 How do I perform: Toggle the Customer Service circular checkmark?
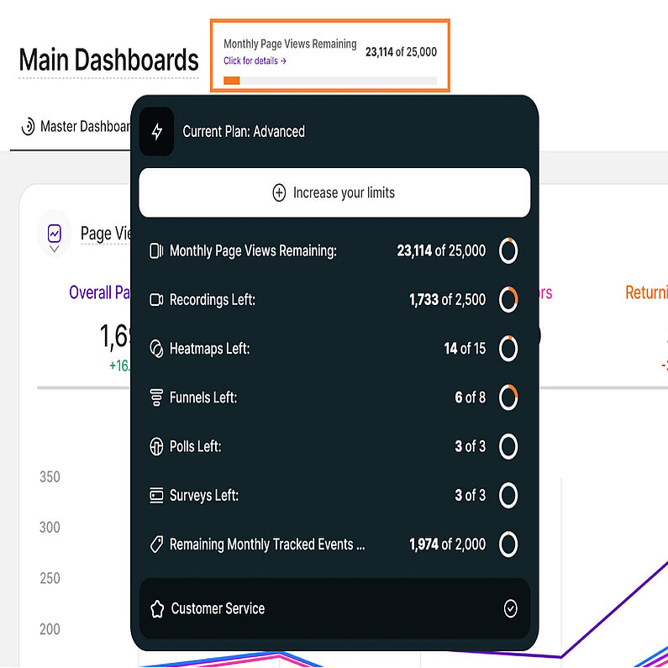(510, 608)
